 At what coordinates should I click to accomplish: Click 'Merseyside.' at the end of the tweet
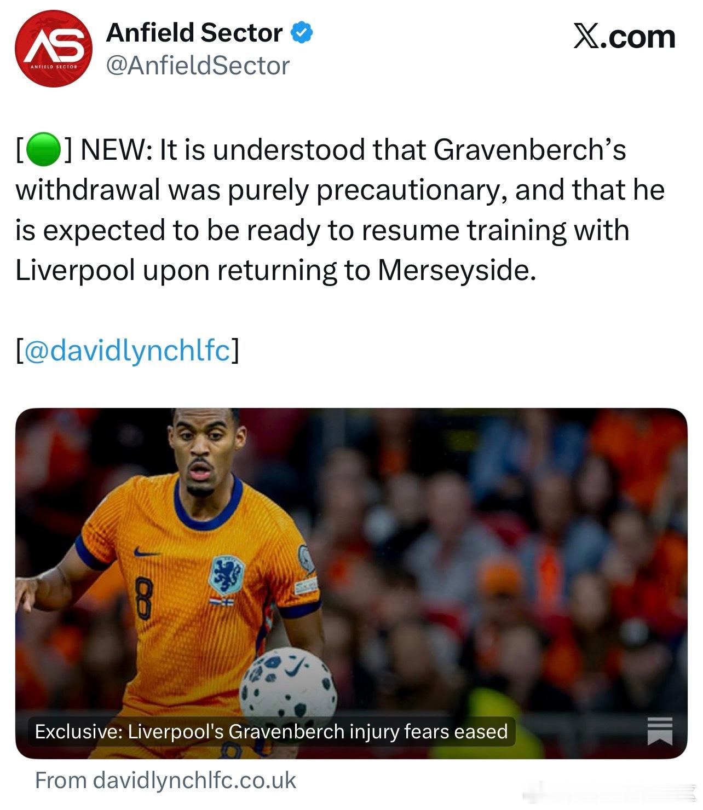(x=457, y=270)
